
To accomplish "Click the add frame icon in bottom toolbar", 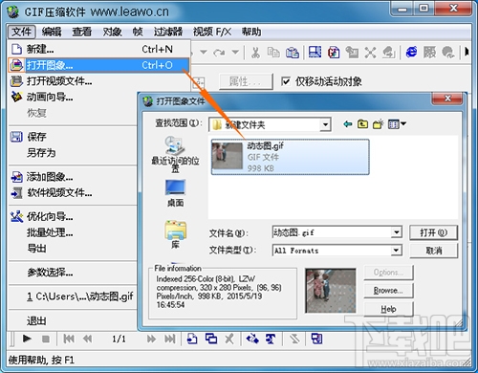I will tap(192, 339).
